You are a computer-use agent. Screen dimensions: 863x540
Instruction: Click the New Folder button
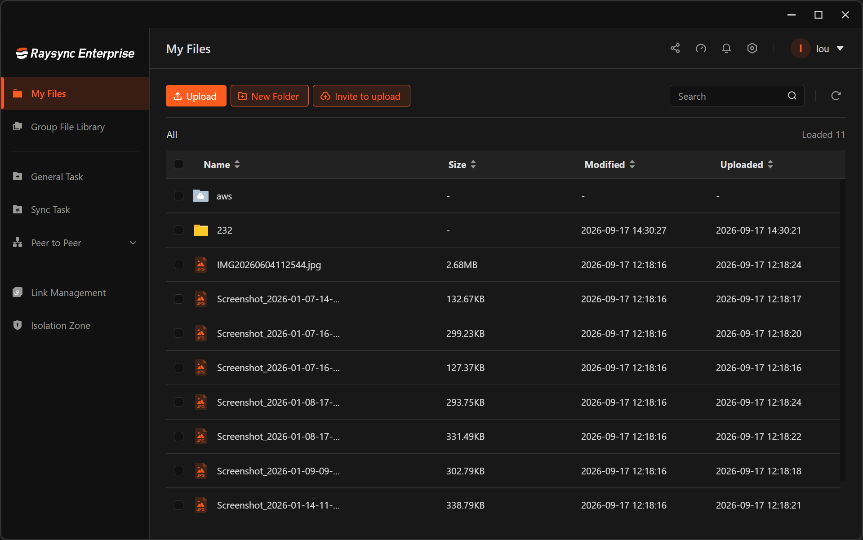click(269, 96)
